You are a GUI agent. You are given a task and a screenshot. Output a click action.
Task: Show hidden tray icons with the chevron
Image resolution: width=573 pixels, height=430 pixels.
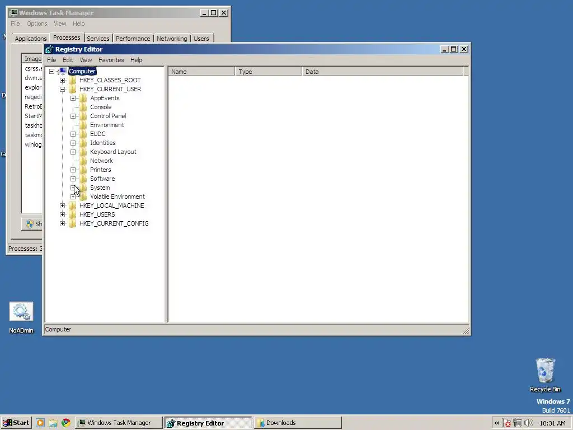pos(497,423)
